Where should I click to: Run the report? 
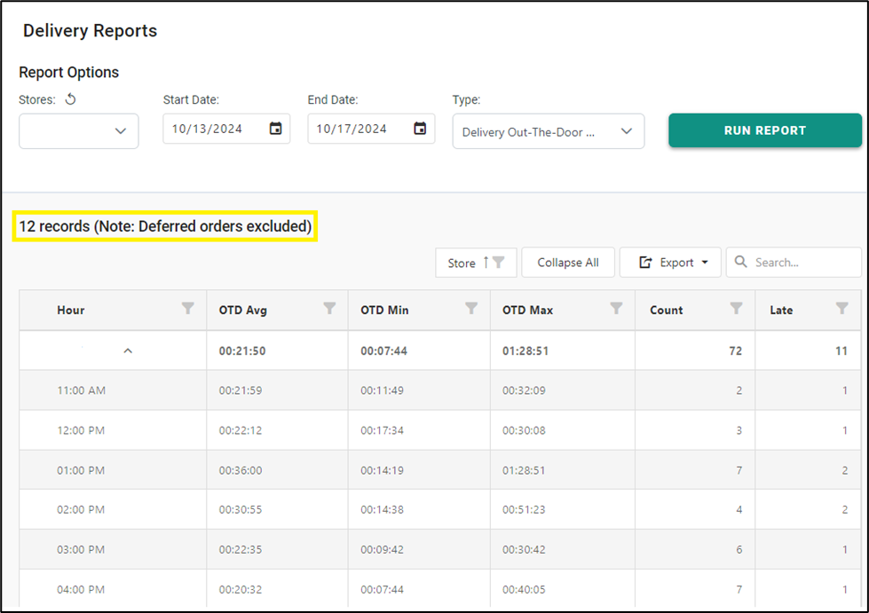765,130
